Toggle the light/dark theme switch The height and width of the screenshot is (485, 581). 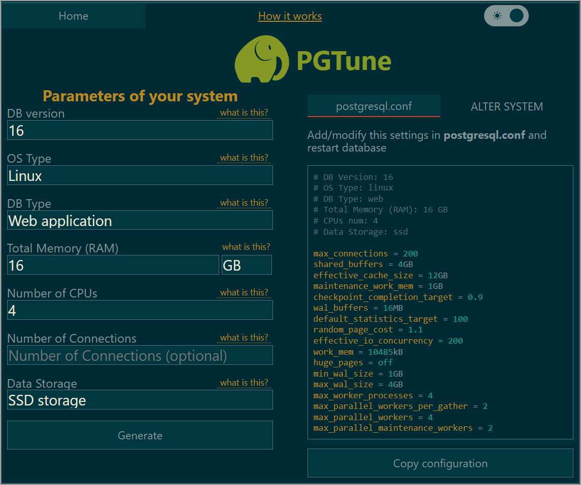point(506,16)
